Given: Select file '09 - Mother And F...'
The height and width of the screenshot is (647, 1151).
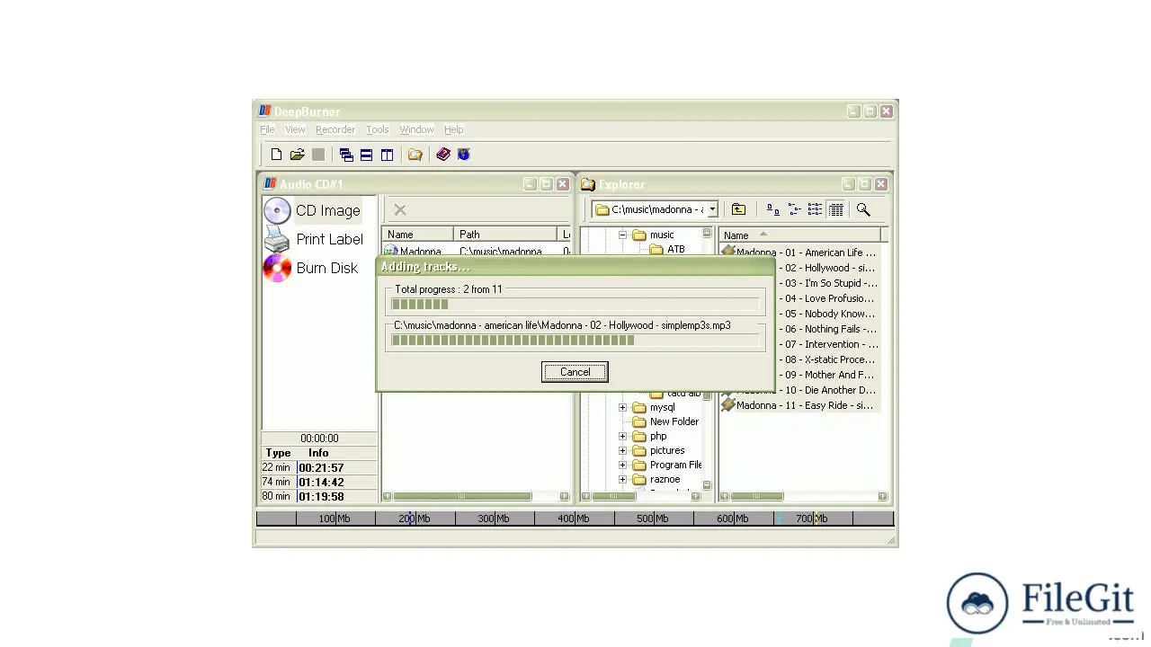Looking at the screenshot, I should pyautogui.click(x=828, y=375).
